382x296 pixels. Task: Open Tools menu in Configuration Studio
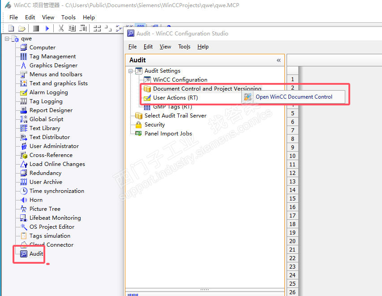(x=184, y=47)
